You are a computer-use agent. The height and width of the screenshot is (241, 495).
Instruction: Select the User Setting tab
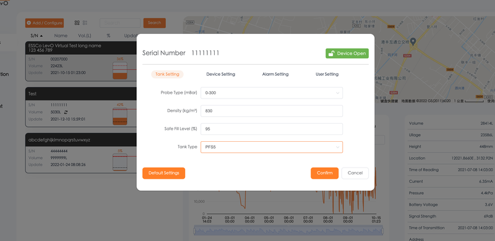pos(327,74)
